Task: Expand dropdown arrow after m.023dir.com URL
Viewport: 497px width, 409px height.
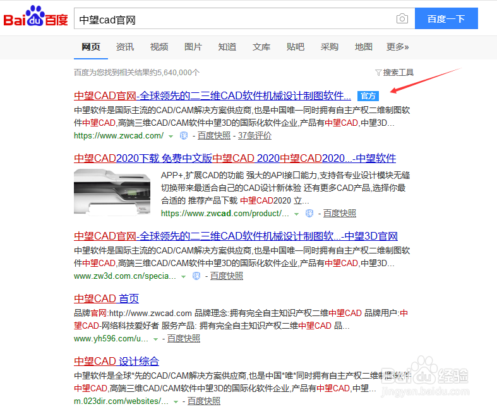Action: (176, 401)
